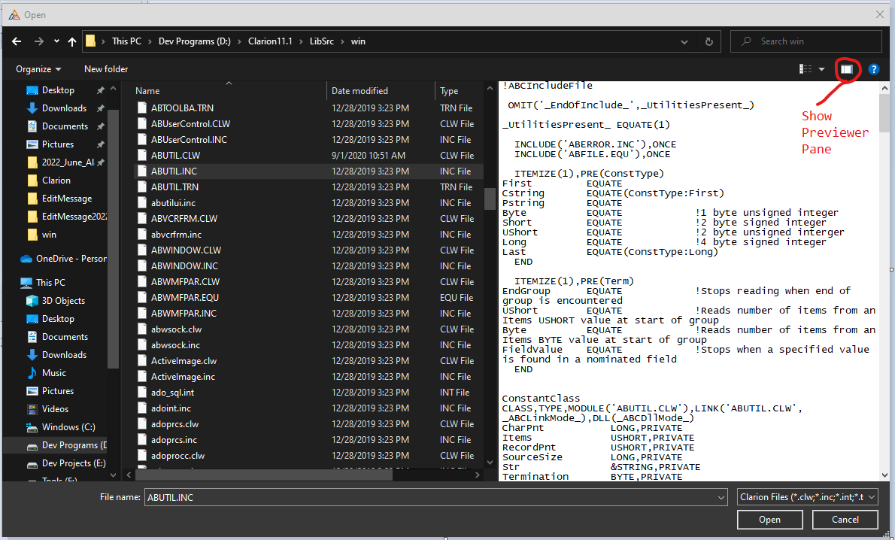Click New folder in the toolbar
895x540 pixels.
click(x=106, y=69)
